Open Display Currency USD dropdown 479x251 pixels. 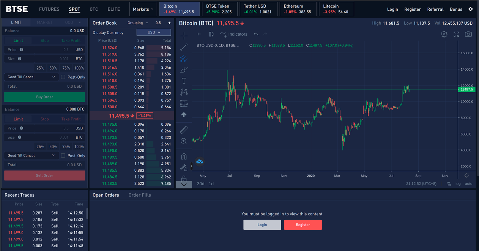click(x=154, y=32)
